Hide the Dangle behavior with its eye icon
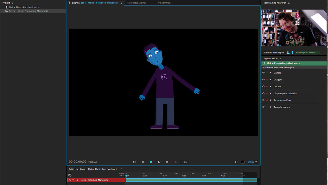The width and height of the screenshot is (328, 185). 263,73
